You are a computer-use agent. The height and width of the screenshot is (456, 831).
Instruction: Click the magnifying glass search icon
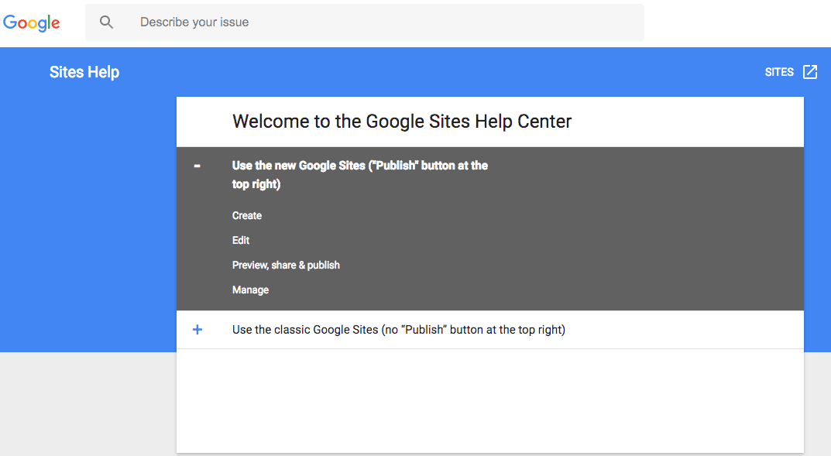coord(106,22)
